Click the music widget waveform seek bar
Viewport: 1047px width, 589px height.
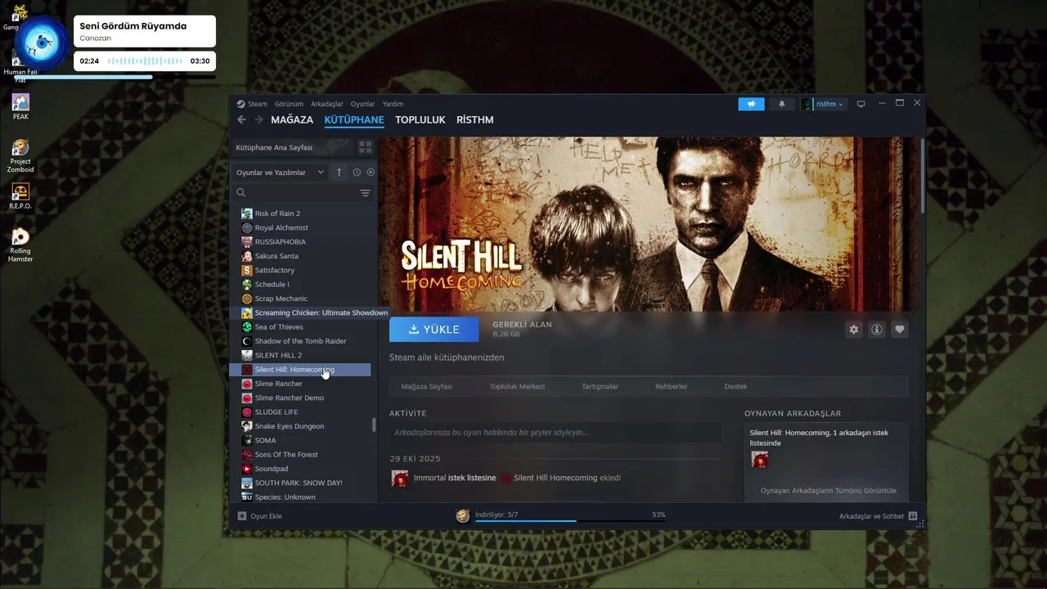[146, 61]
